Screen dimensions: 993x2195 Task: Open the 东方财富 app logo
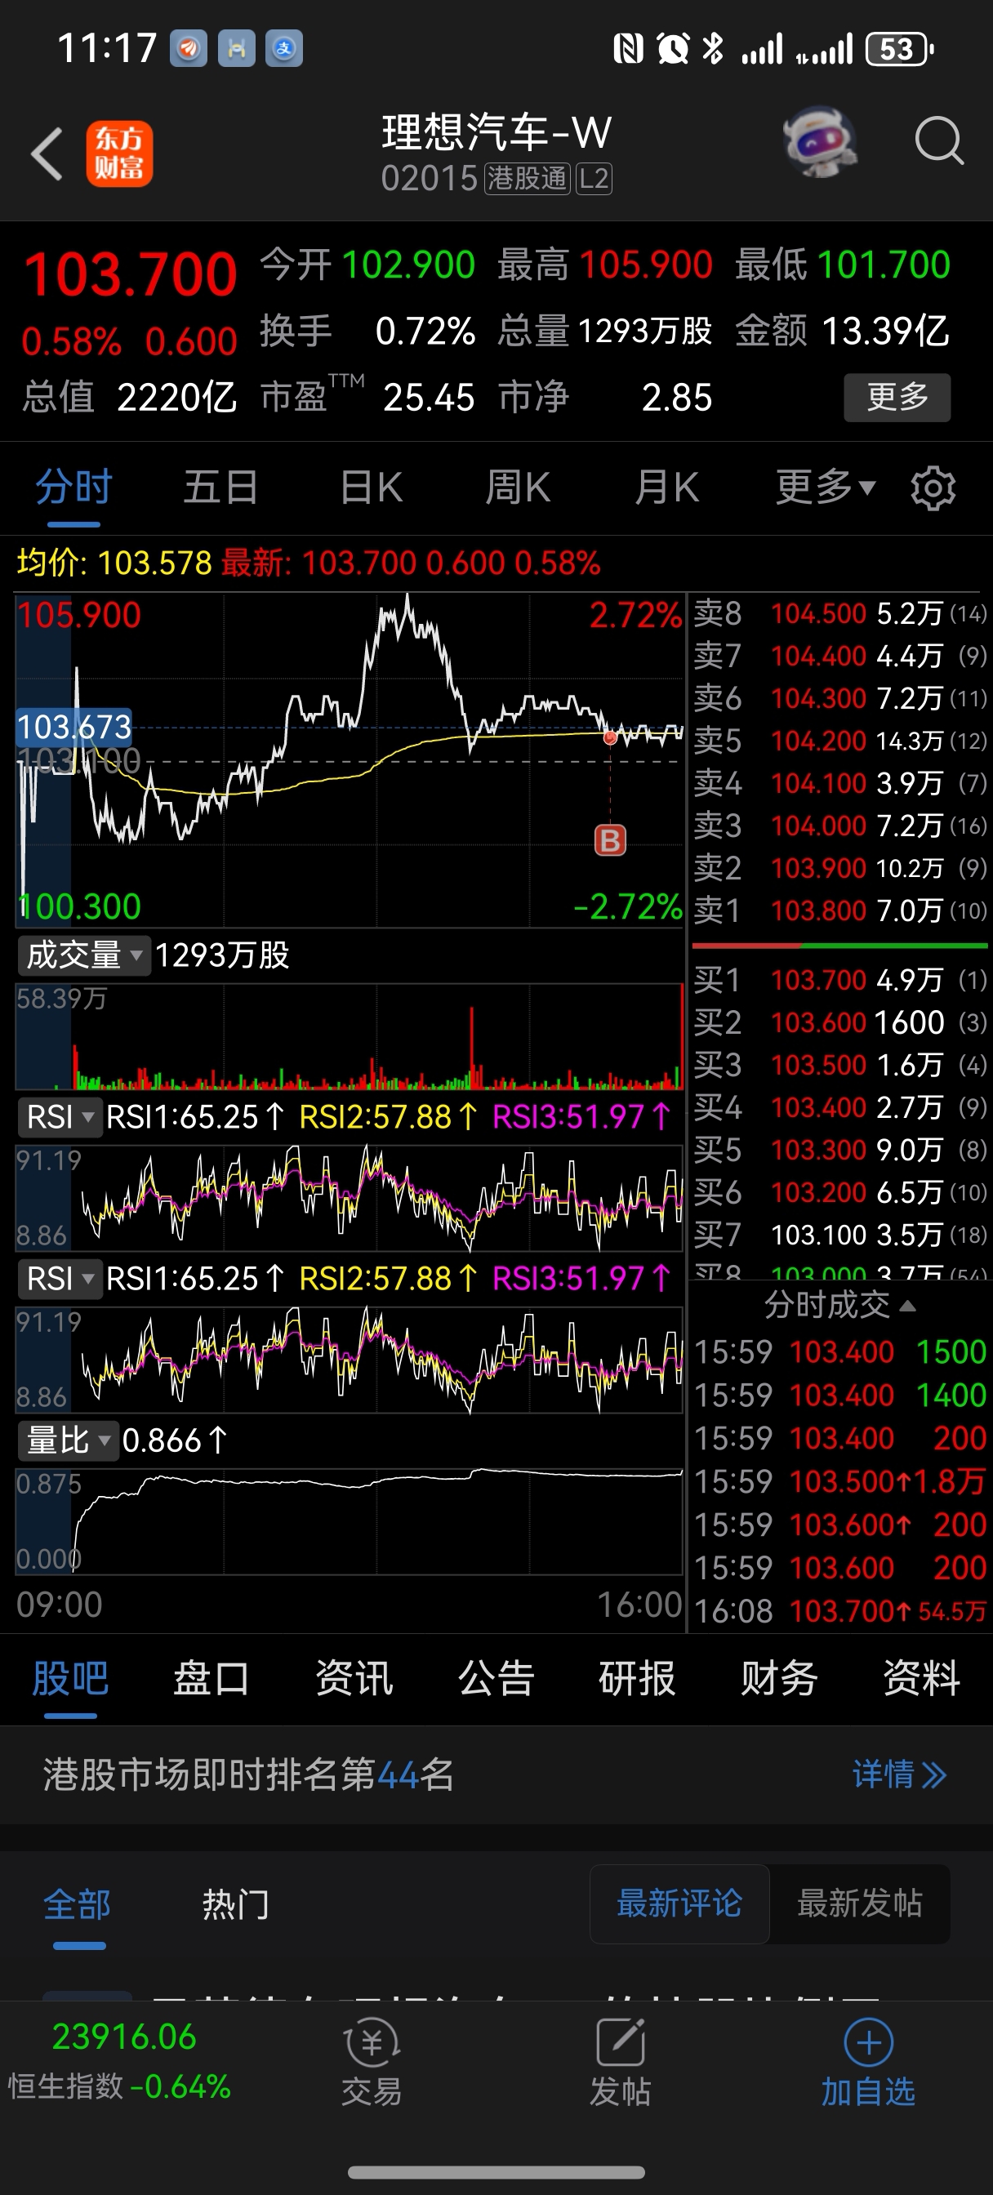(x=119, y=154)
